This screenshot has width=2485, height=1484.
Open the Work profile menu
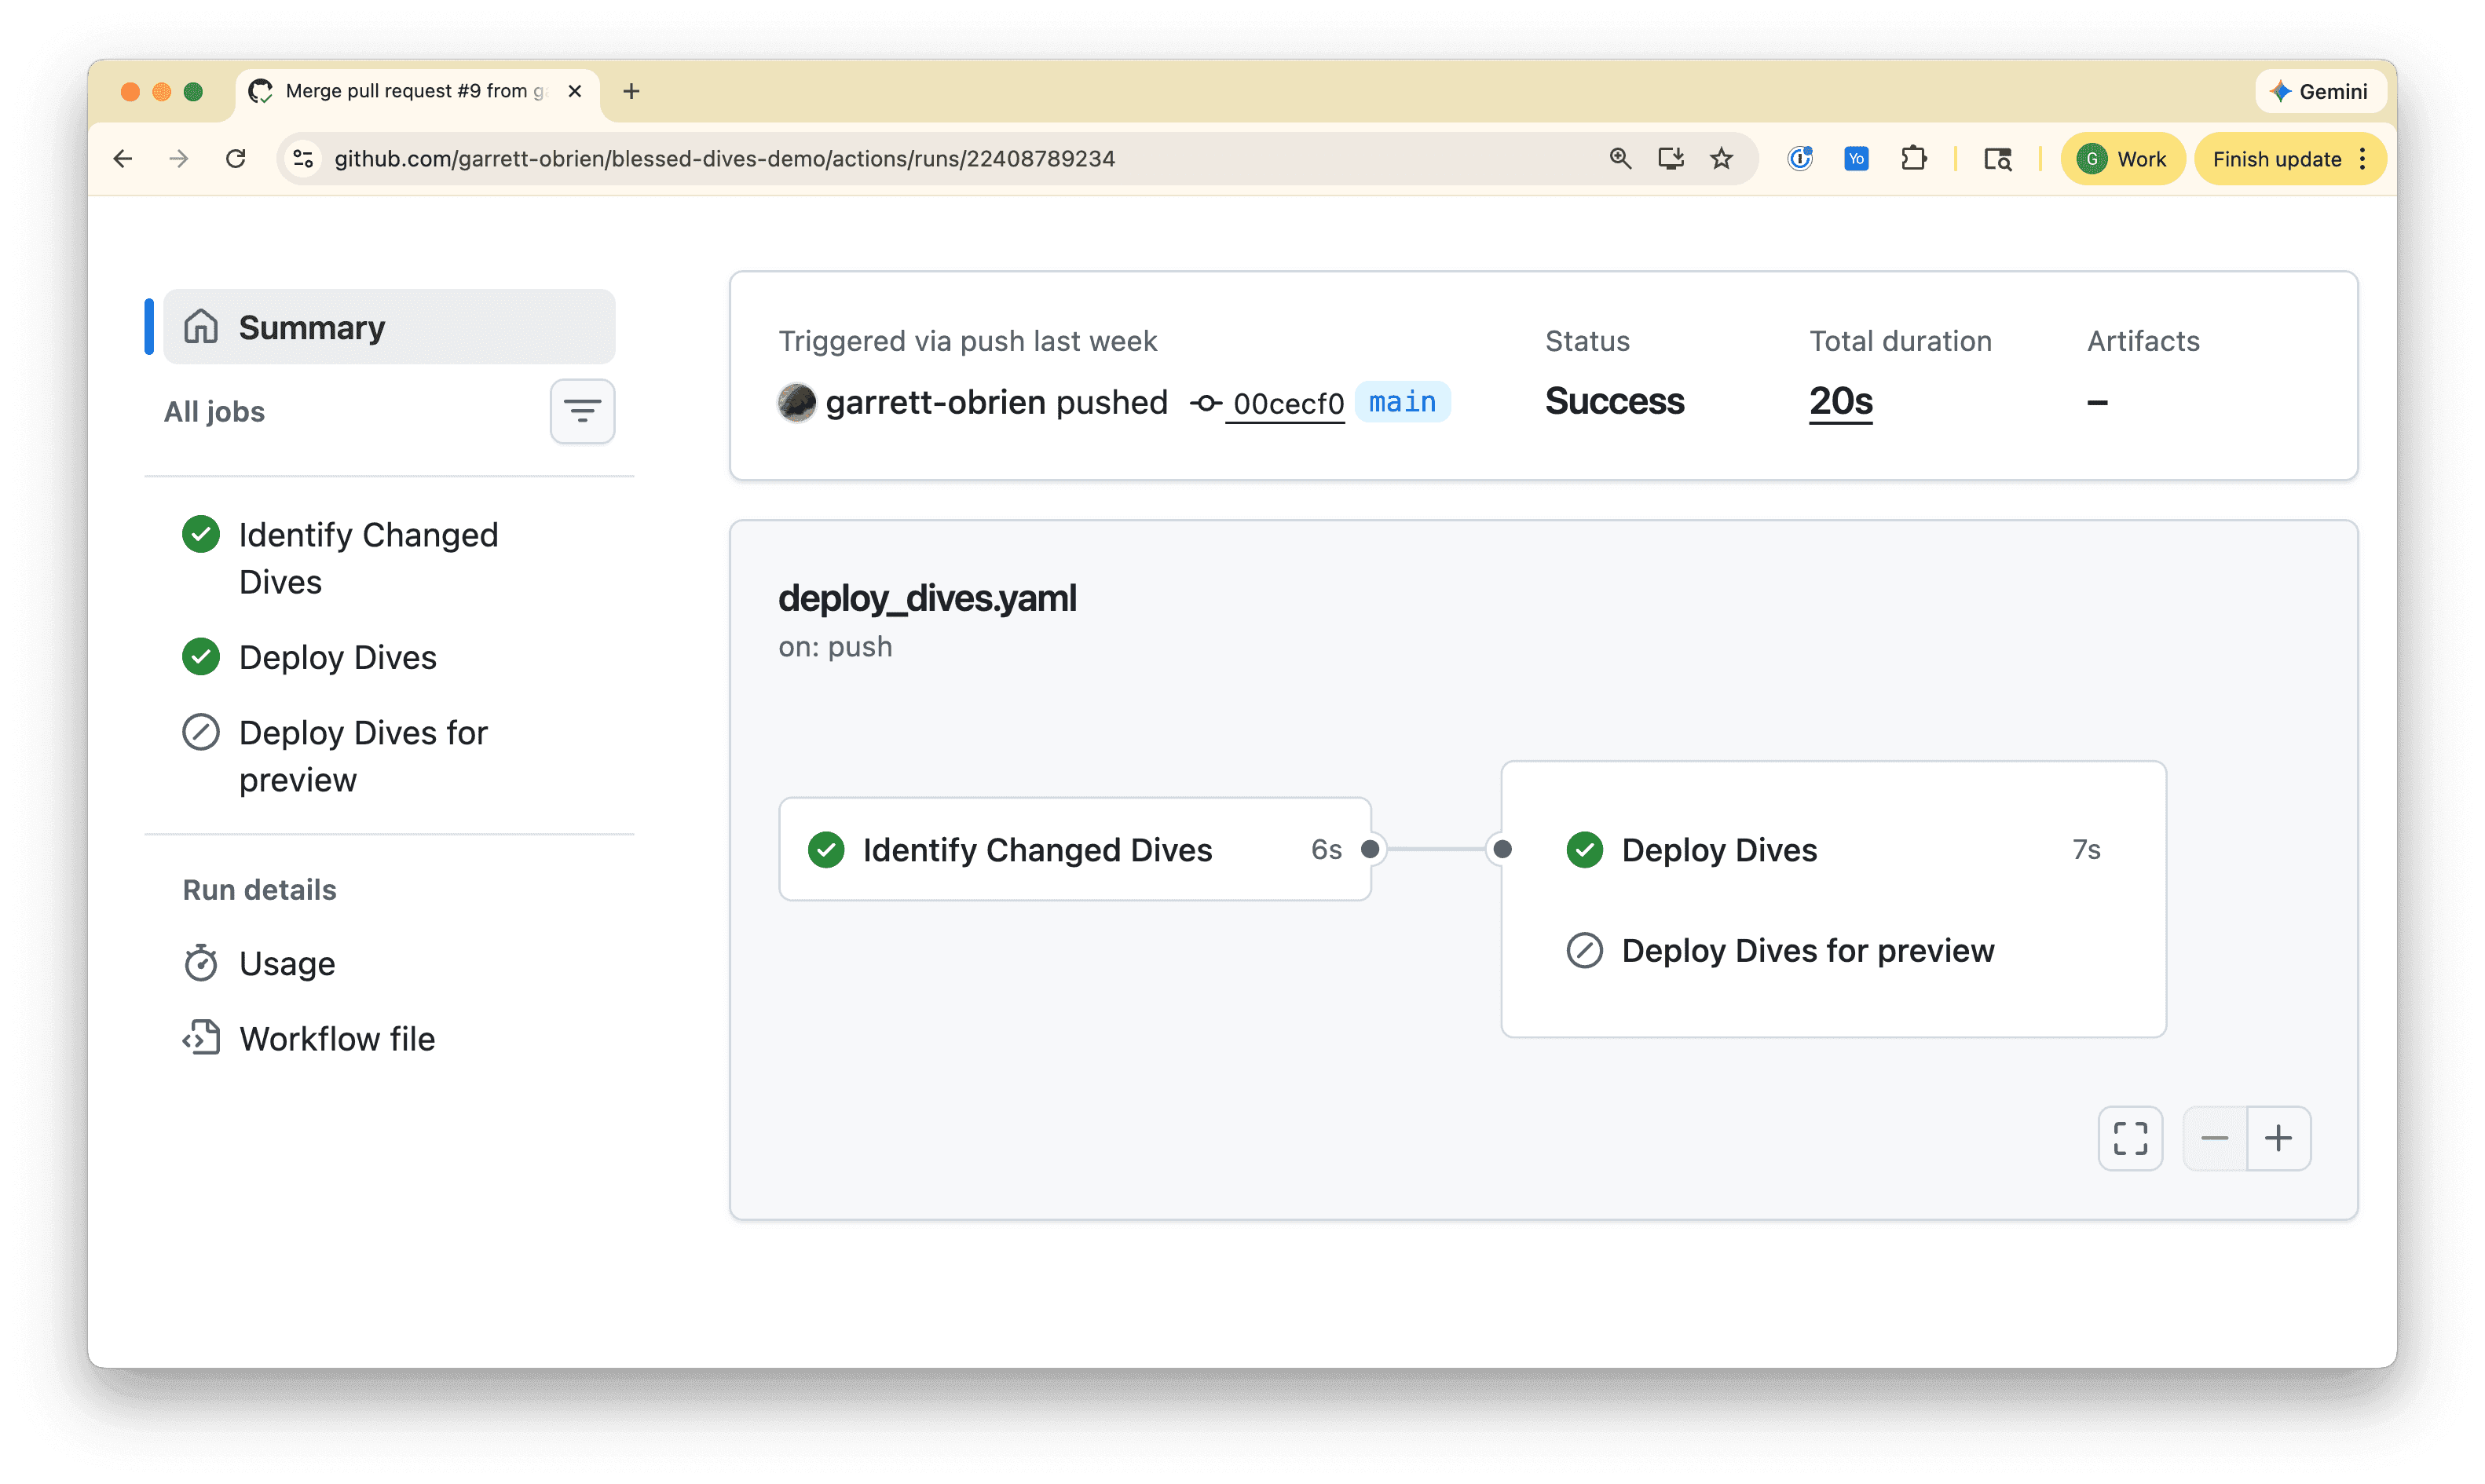point(2122,158)
